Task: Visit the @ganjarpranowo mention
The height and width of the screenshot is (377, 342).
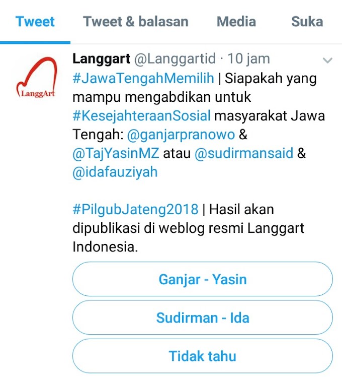Action: tap(181, 135)
